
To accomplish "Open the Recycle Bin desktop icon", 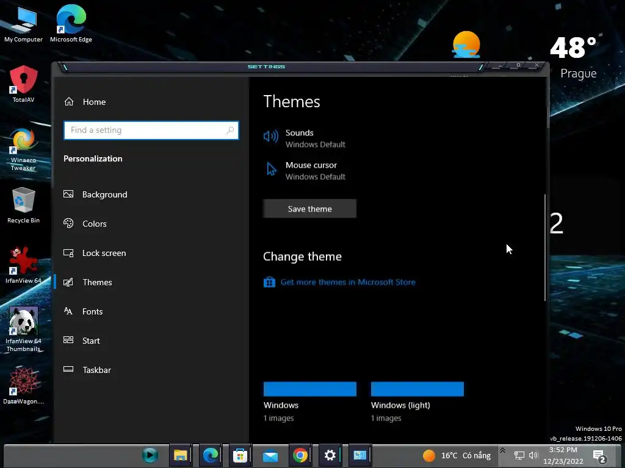I will pyautogui.click(x=23, y=205).
